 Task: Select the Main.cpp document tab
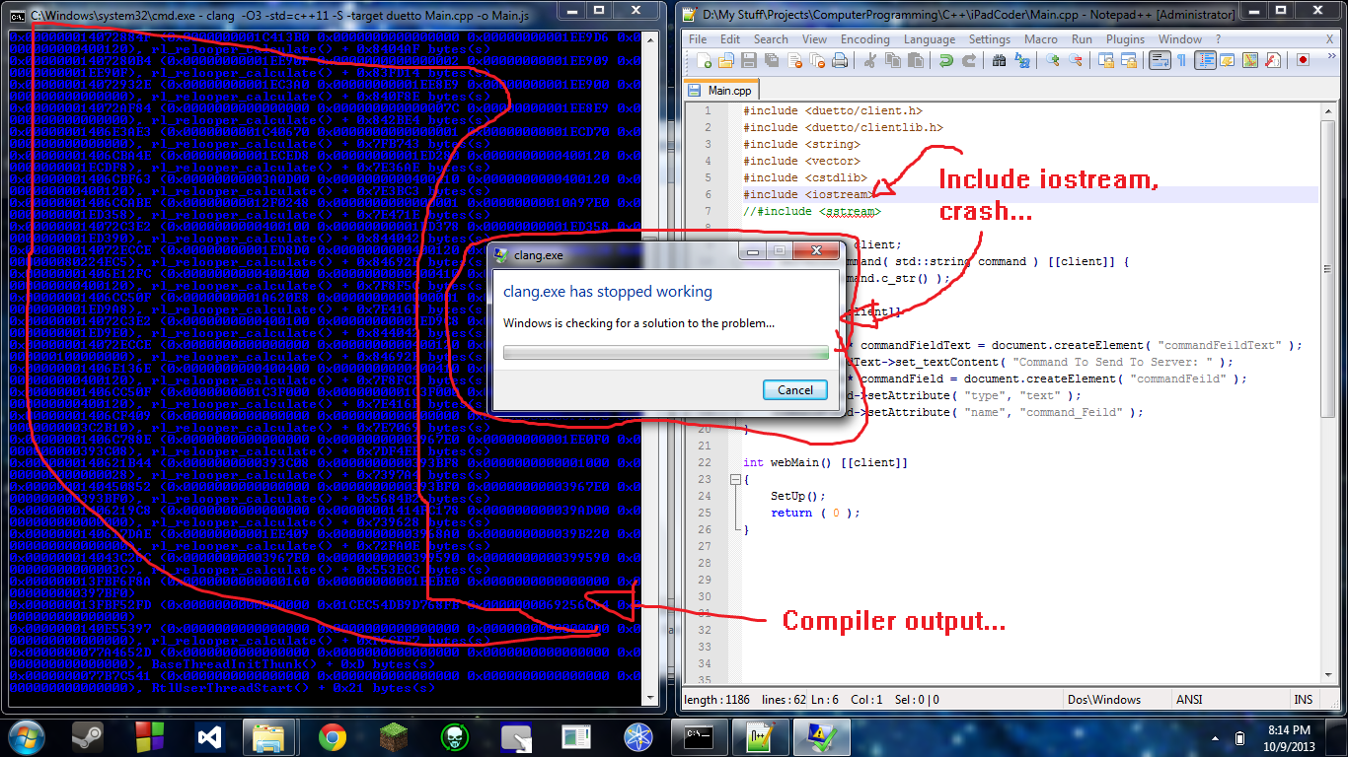[x=721, y=90]
